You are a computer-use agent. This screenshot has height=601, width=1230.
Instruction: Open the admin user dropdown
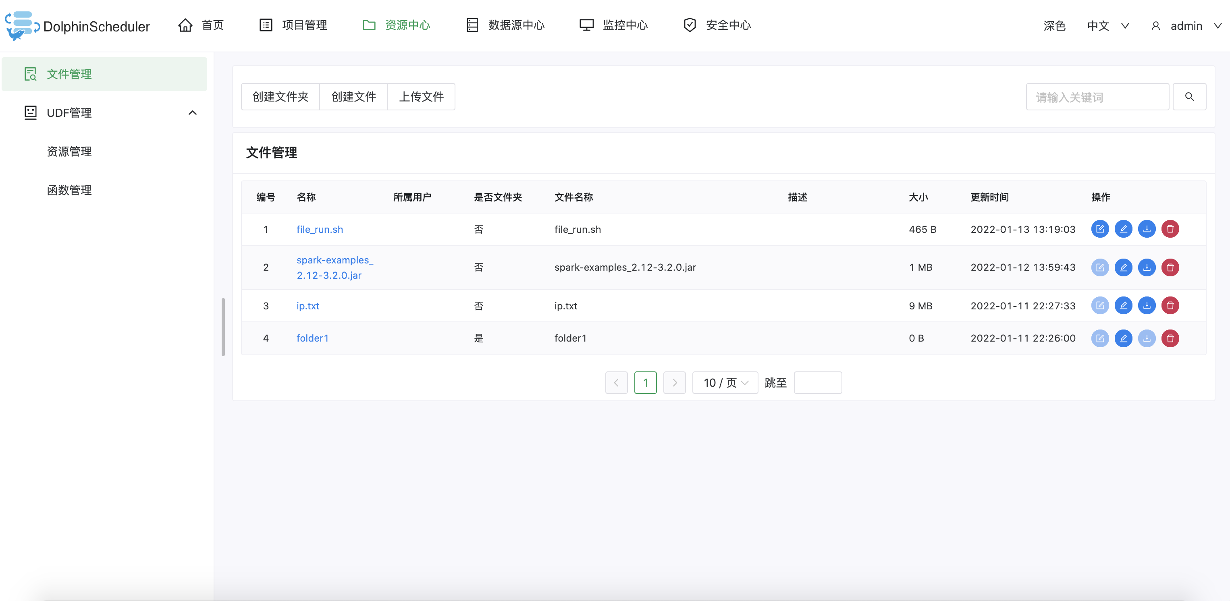pos(1186,26)
